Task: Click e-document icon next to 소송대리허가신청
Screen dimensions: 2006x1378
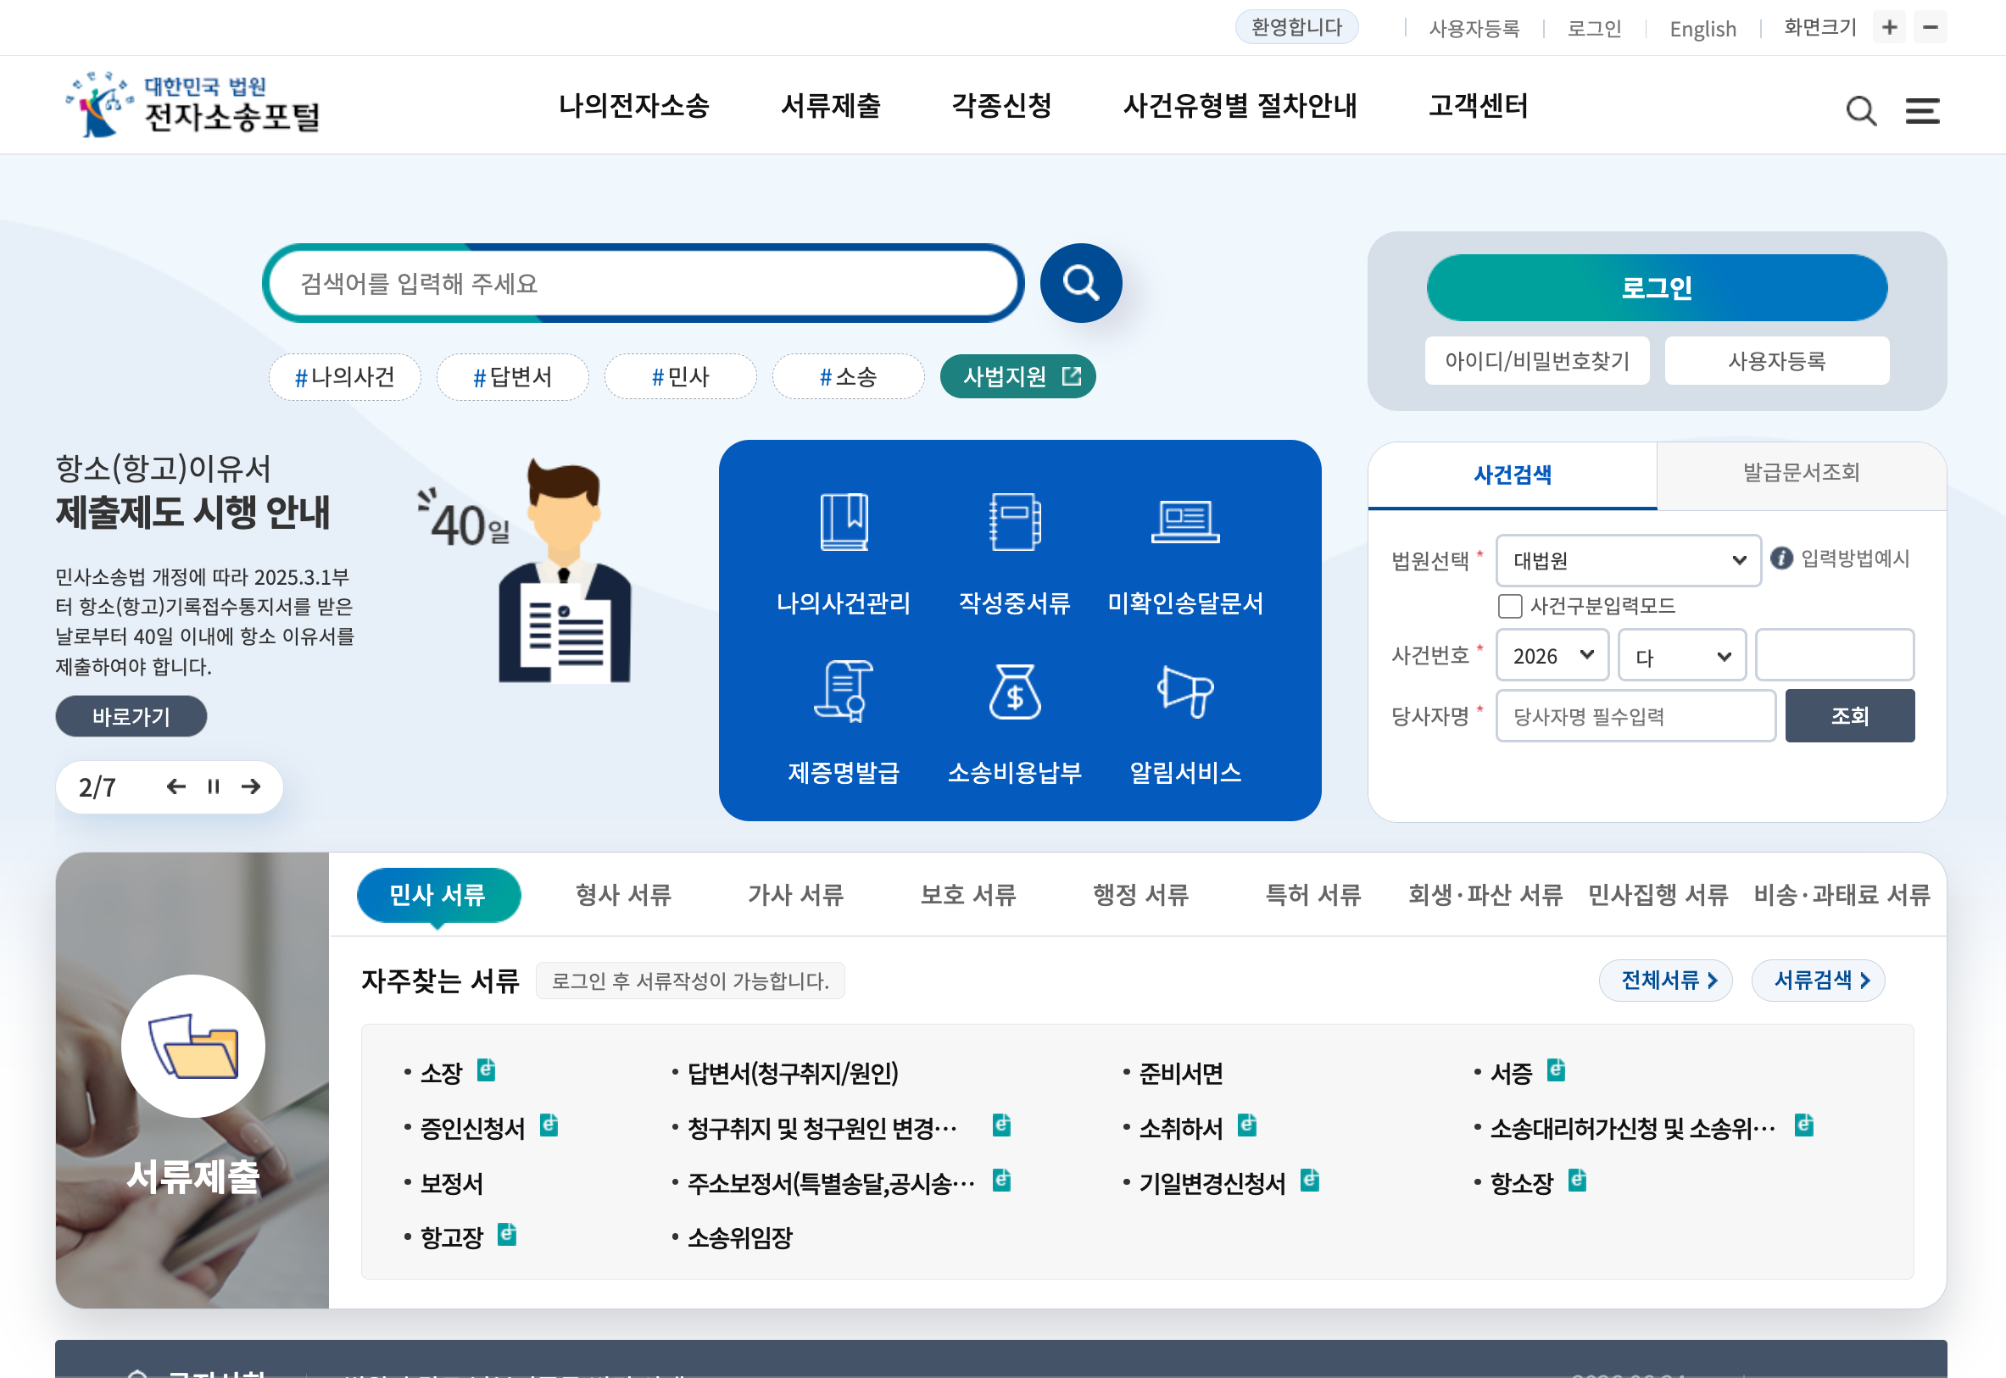Action: click(1804, 1125)
